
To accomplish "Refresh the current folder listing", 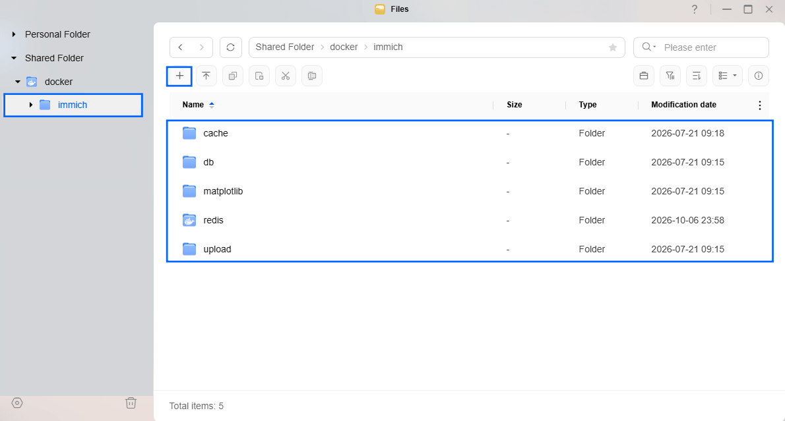I will point(230,47).
